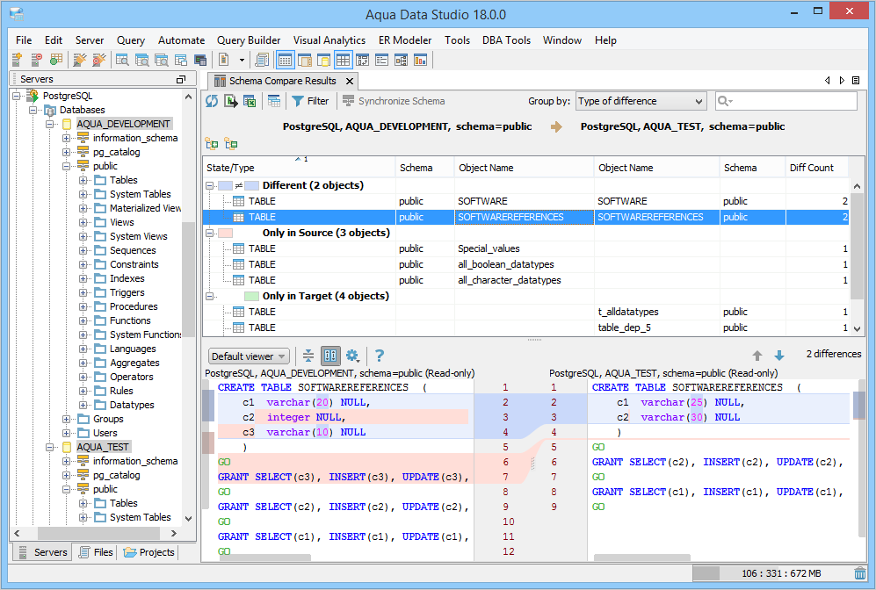Open the DBA Tools menu

point(506,40)
